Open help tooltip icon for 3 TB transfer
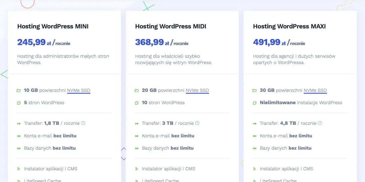365x182 pixels. click(x=197, y=123)
